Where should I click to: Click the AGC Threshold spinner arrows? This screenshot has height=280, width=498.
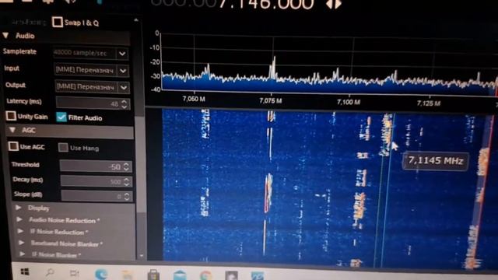(x=126, y=166)
